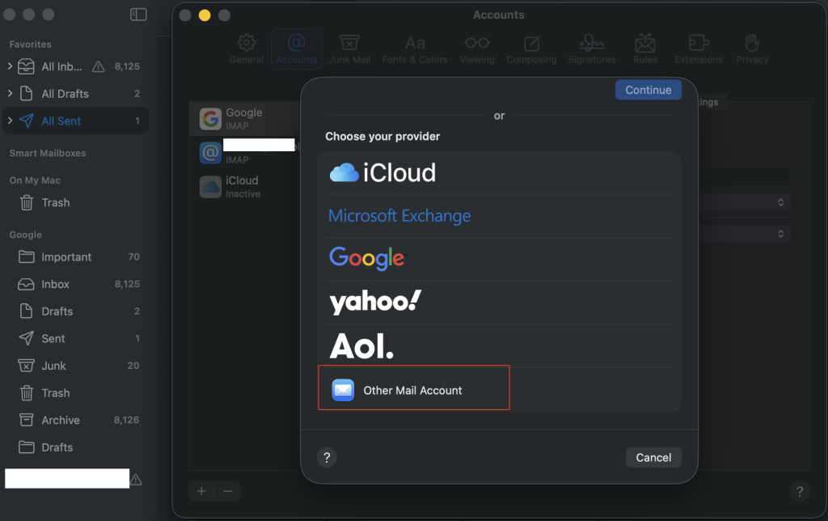
Task: Expand the All Sent mailbox
Action: click(x=10, y=121)
